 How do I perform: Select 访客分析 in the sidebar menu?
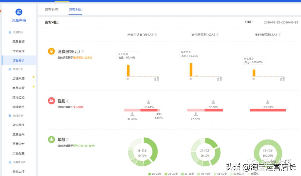click(x=18, y=60)
